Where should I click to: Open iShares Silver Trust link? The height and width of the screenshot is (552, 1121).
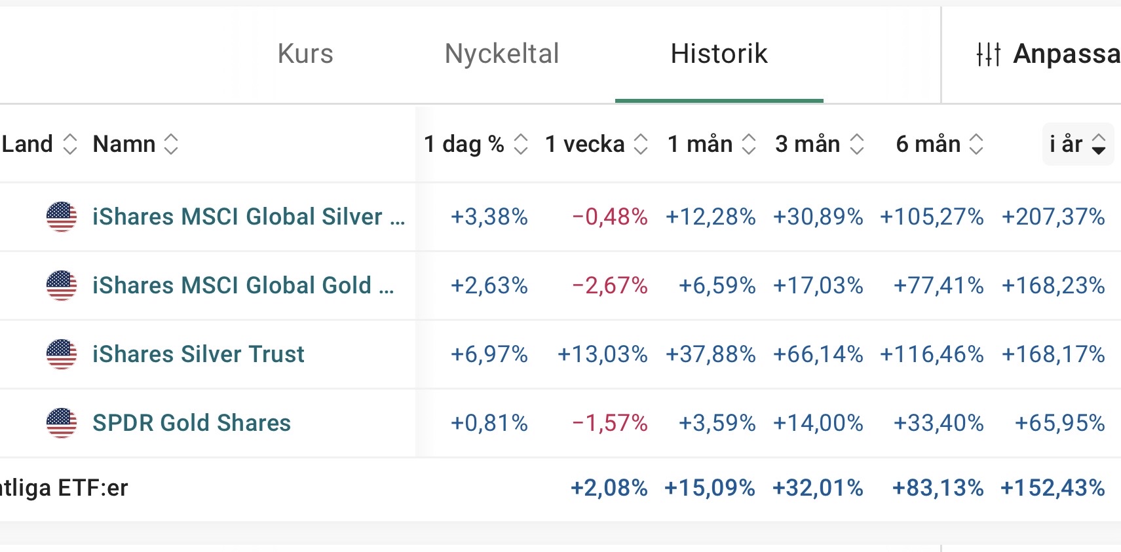pos(198,354)
